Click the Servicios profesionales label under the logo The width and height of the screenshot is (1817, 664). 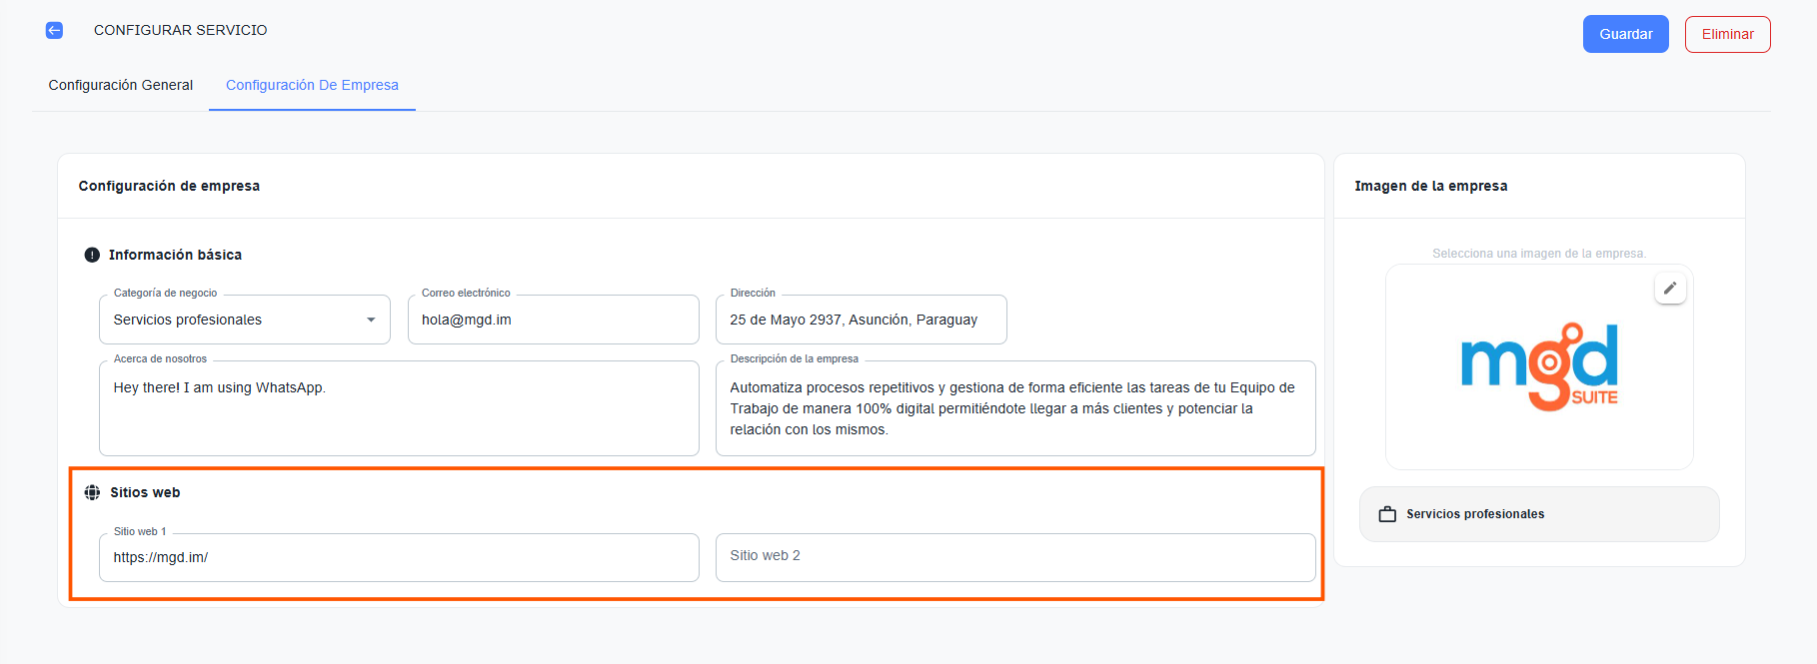point(1475,514)
